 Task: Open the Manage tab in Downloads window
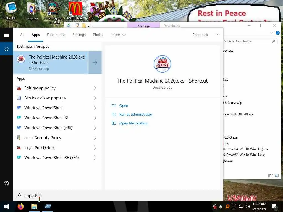pyautogui.click(x=143, y=26)
